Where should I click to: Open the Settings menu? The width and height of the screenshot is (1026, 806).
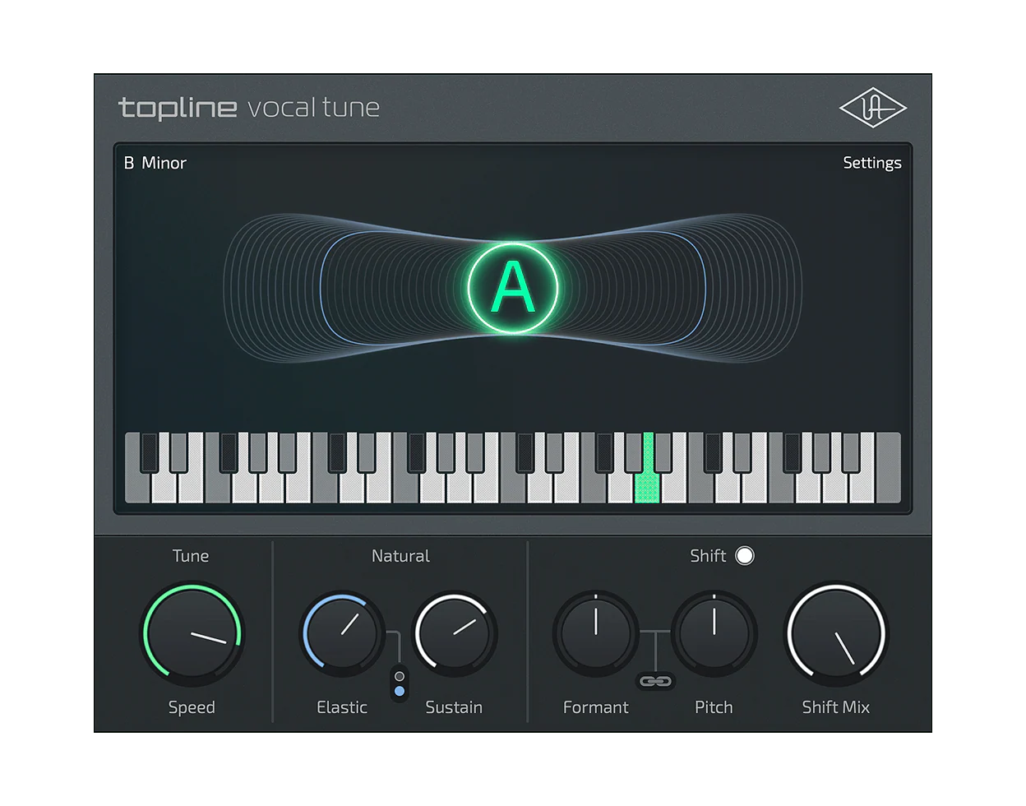[x=872, y=163]
